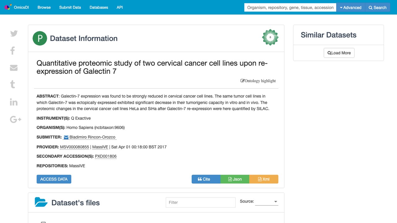397x223 pixels.
Task: Download dataset as Json
Action: click(235, 179)
